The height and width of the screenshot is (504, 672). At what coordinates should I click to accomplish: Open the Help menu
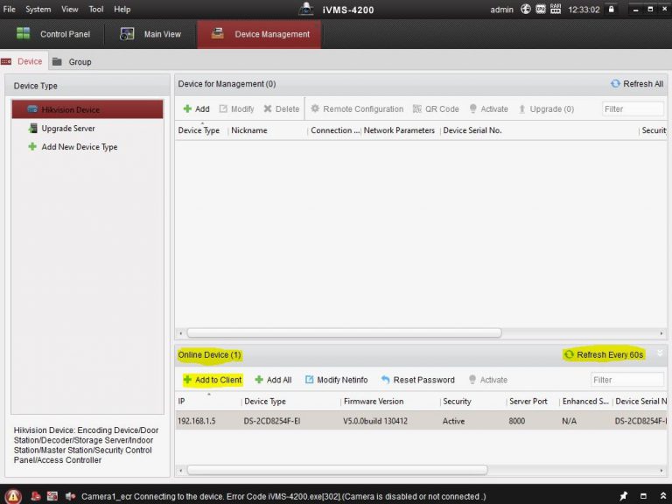pos(122,9)
